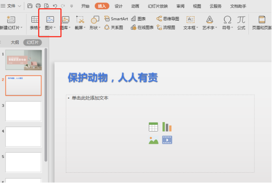Viewport: 272px width, 183px height.
Task: Click the 符号 omega symbol icon
Action: pos(227,20)
